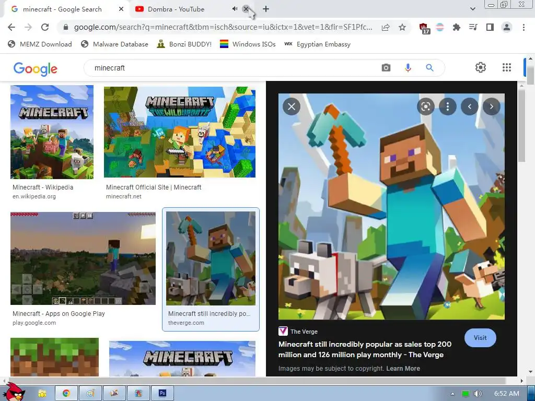535x401 pixels.
Task: Click the Google logo
Action: (x=36, y=68)
